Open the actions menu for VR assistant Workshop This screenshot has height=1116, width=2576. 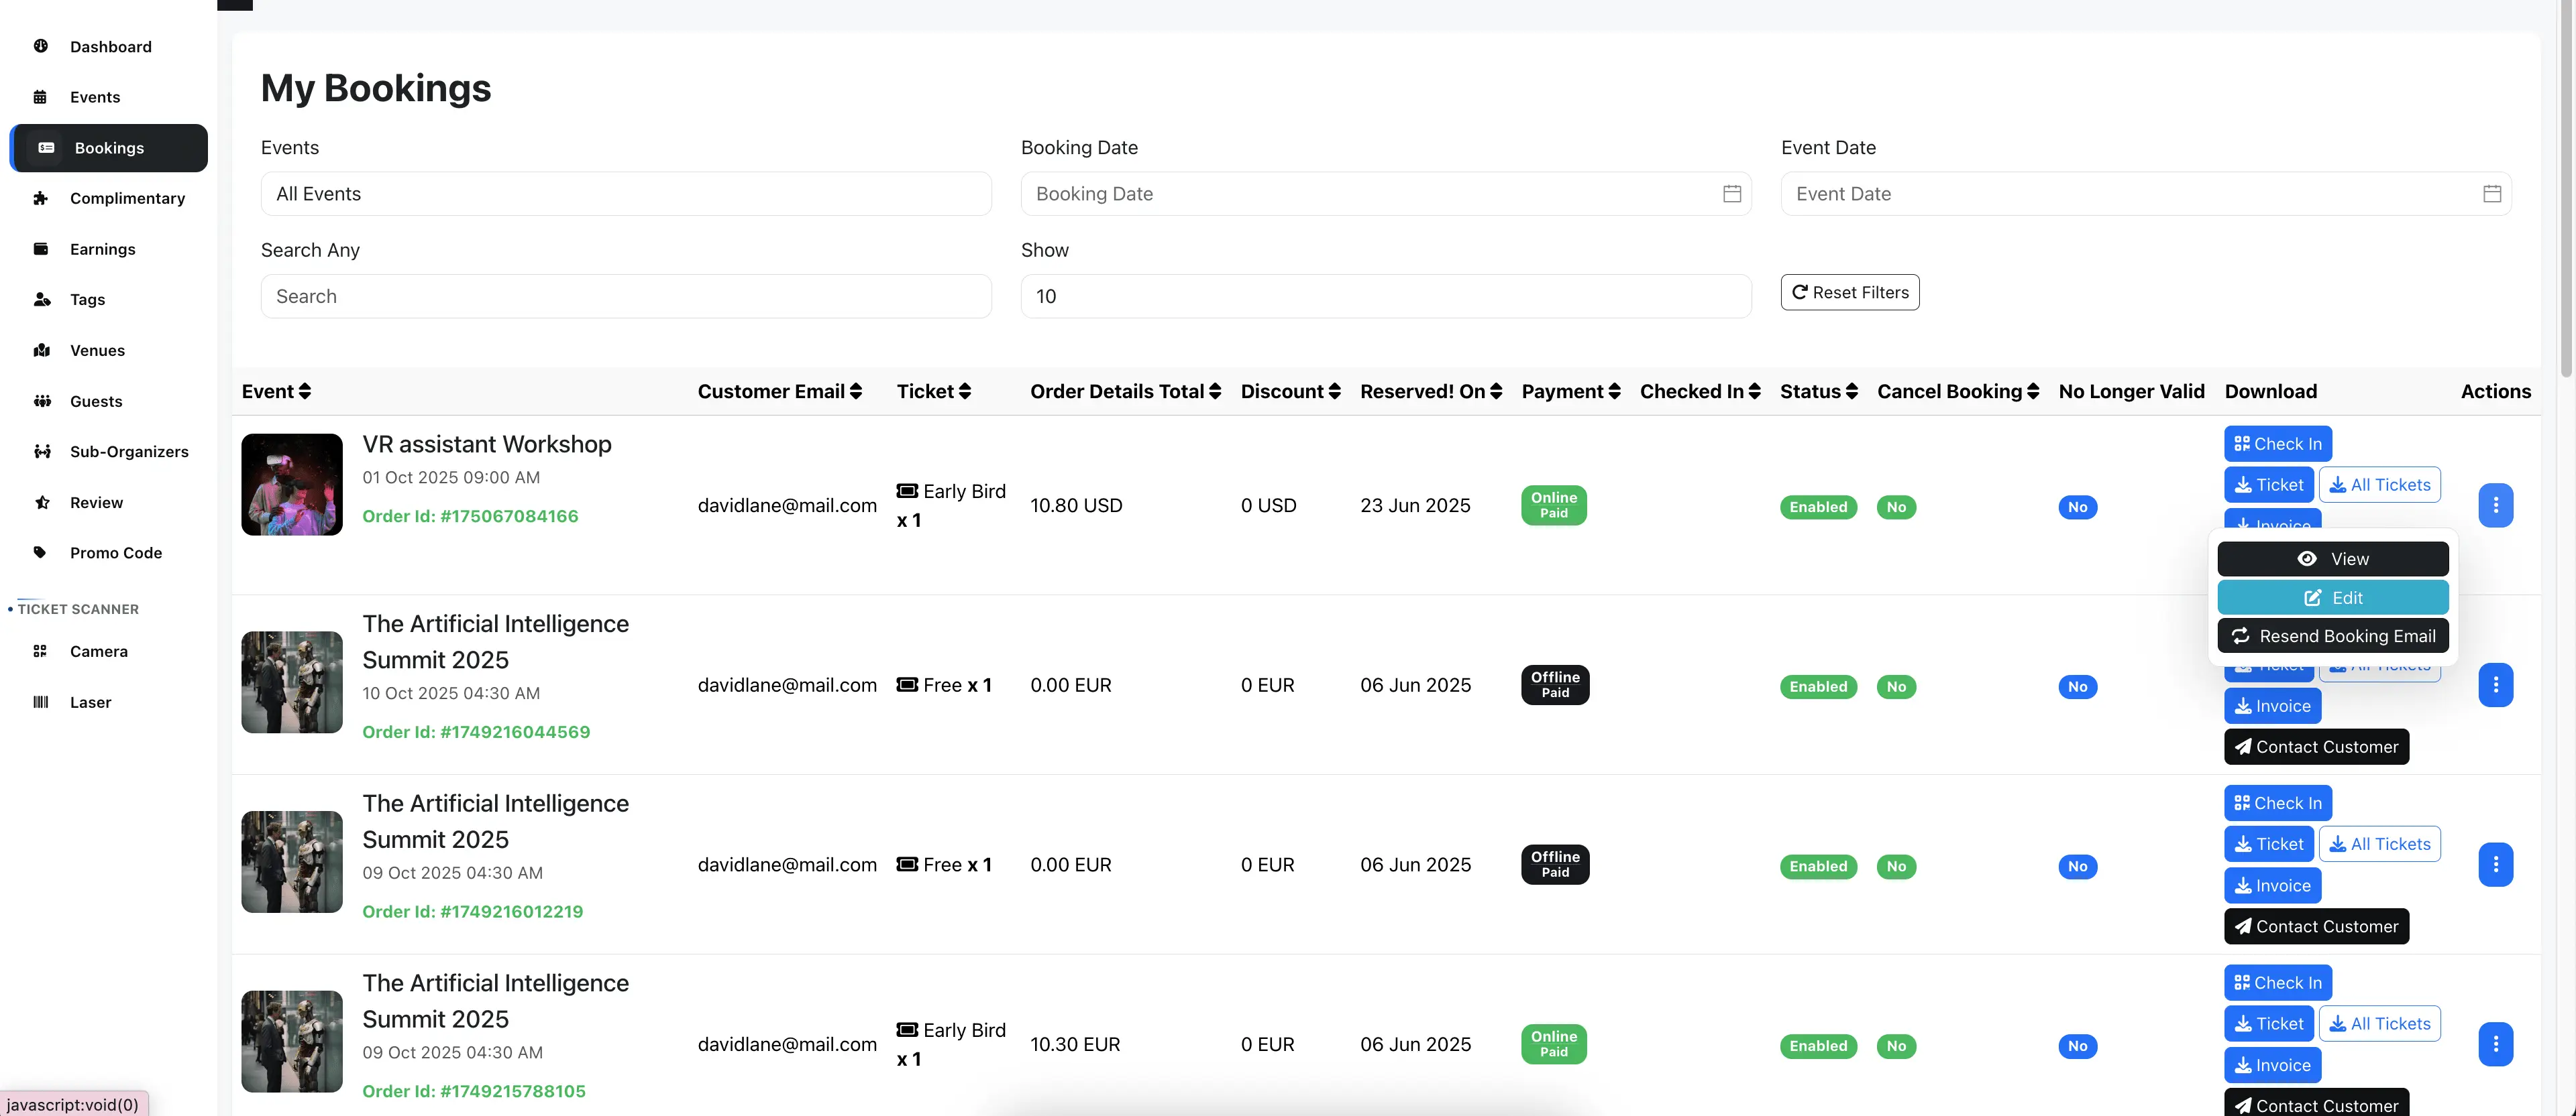2496,505
